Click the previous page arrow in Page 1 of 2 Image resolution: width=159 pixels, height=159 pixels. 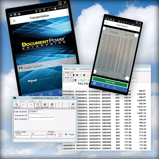pyautogui.click(x=68, y=80)
